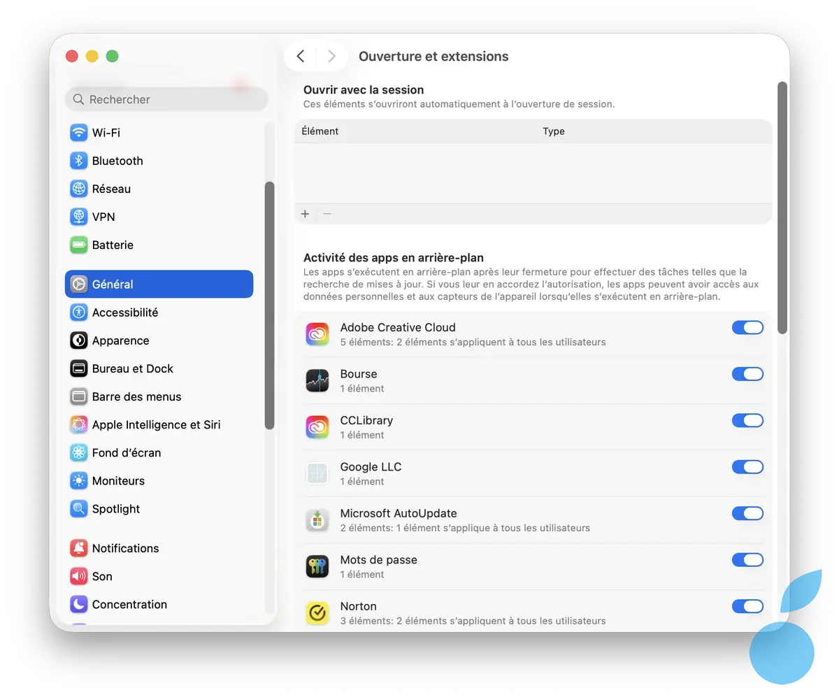The image size is (839, 697).
Task: Toggle off Microsoft AutoUpdate background activity
Action: 747,513
